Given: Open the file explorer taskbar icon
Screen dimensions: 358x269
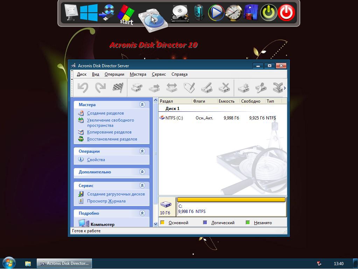Looking at the screenshot, I should click(x=28, y=263).
